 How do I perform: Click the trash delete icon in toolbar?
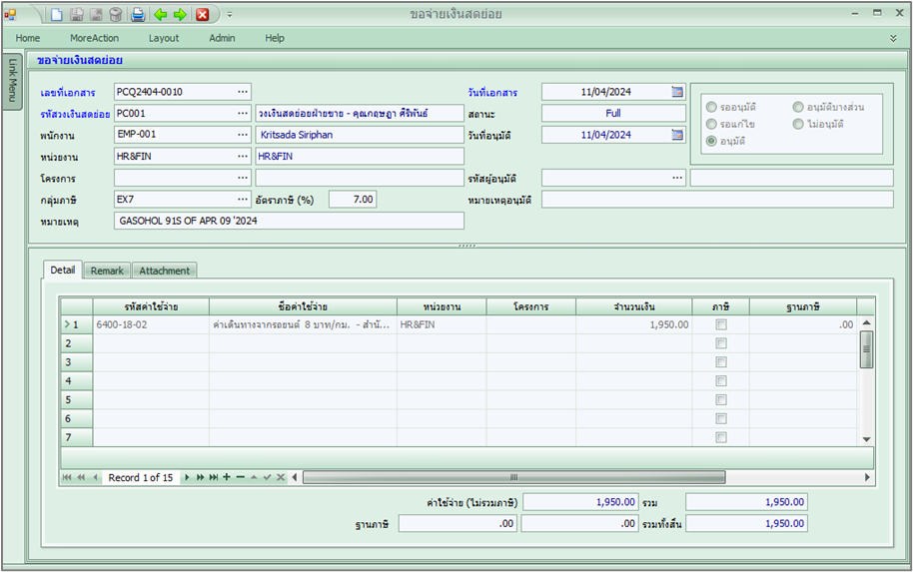115,14
